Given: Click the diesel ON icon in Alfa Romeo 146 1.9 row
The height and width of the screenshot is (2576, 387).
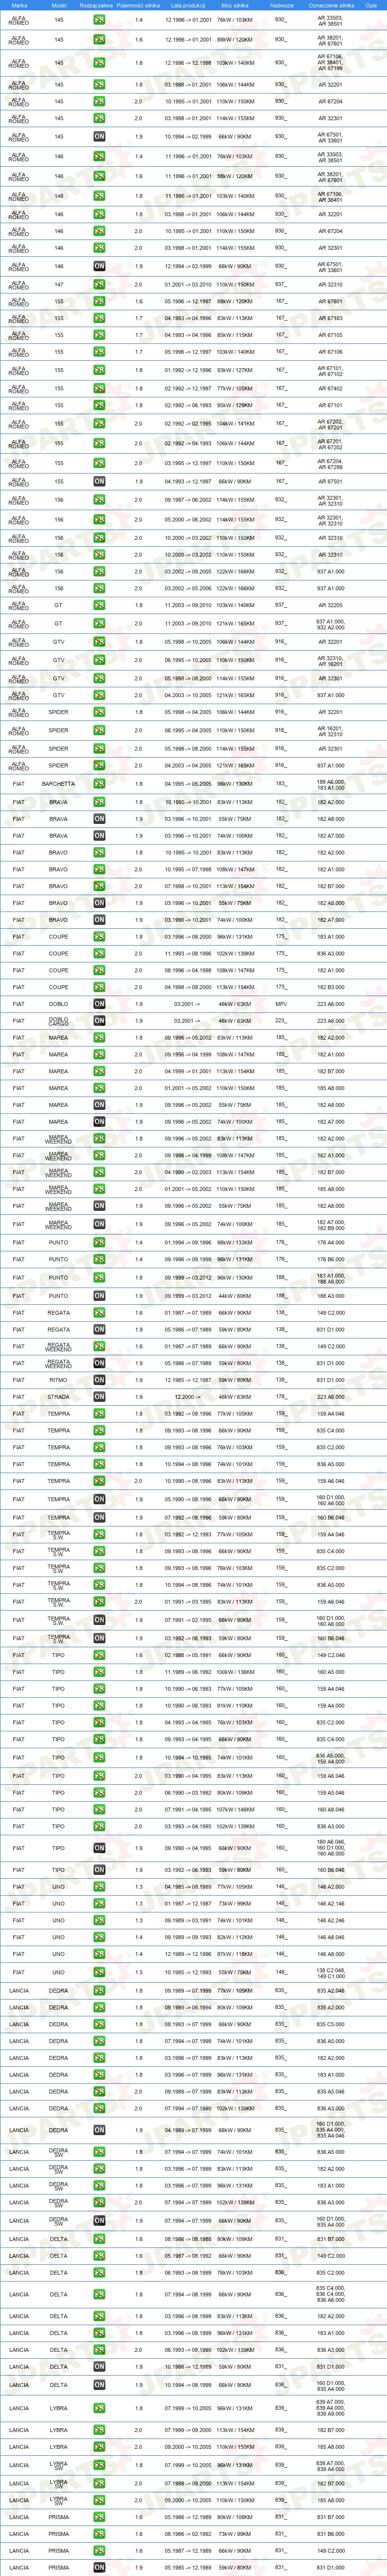Looking at the screenshot, I should pyautogui.click(x=99, y=266).
